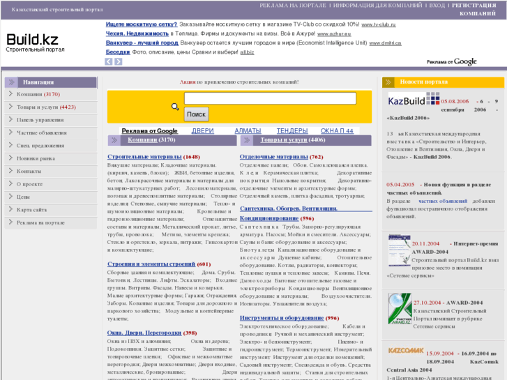Open О проекте navigation item
The width and height of the screenshot is (507, 380).
pyautogui.click(x=29, y=184)
